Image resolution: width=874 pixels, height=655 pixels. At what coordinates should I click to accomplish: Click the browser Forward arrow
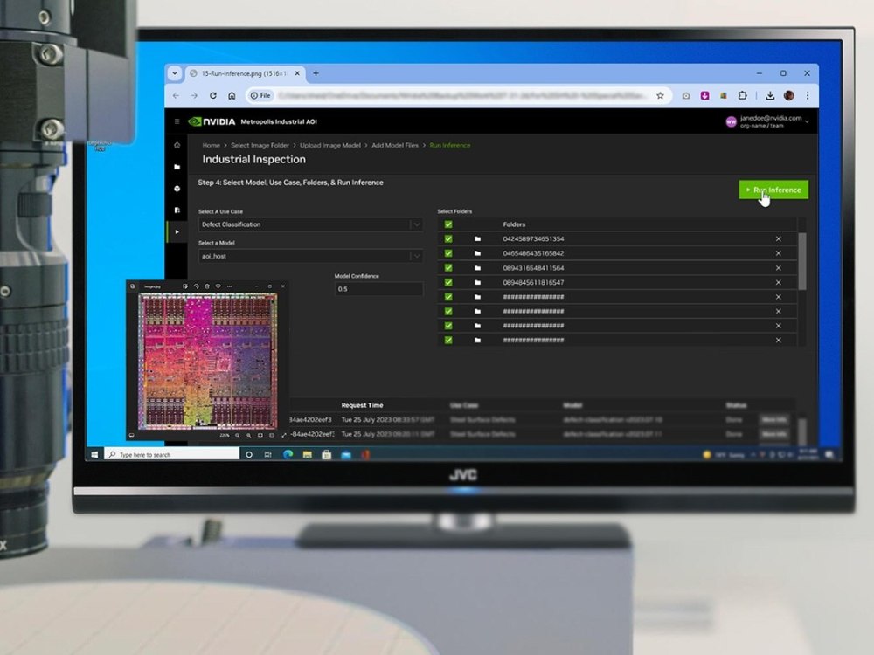pyautogui.click(x=194, y=96)
